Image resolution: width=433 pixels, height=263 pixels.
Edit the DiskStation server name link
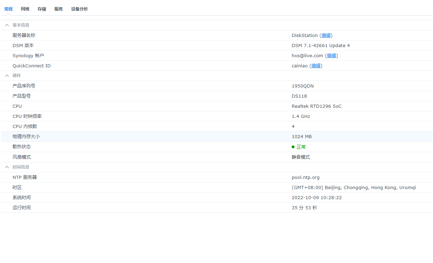[x=326, y=35]
